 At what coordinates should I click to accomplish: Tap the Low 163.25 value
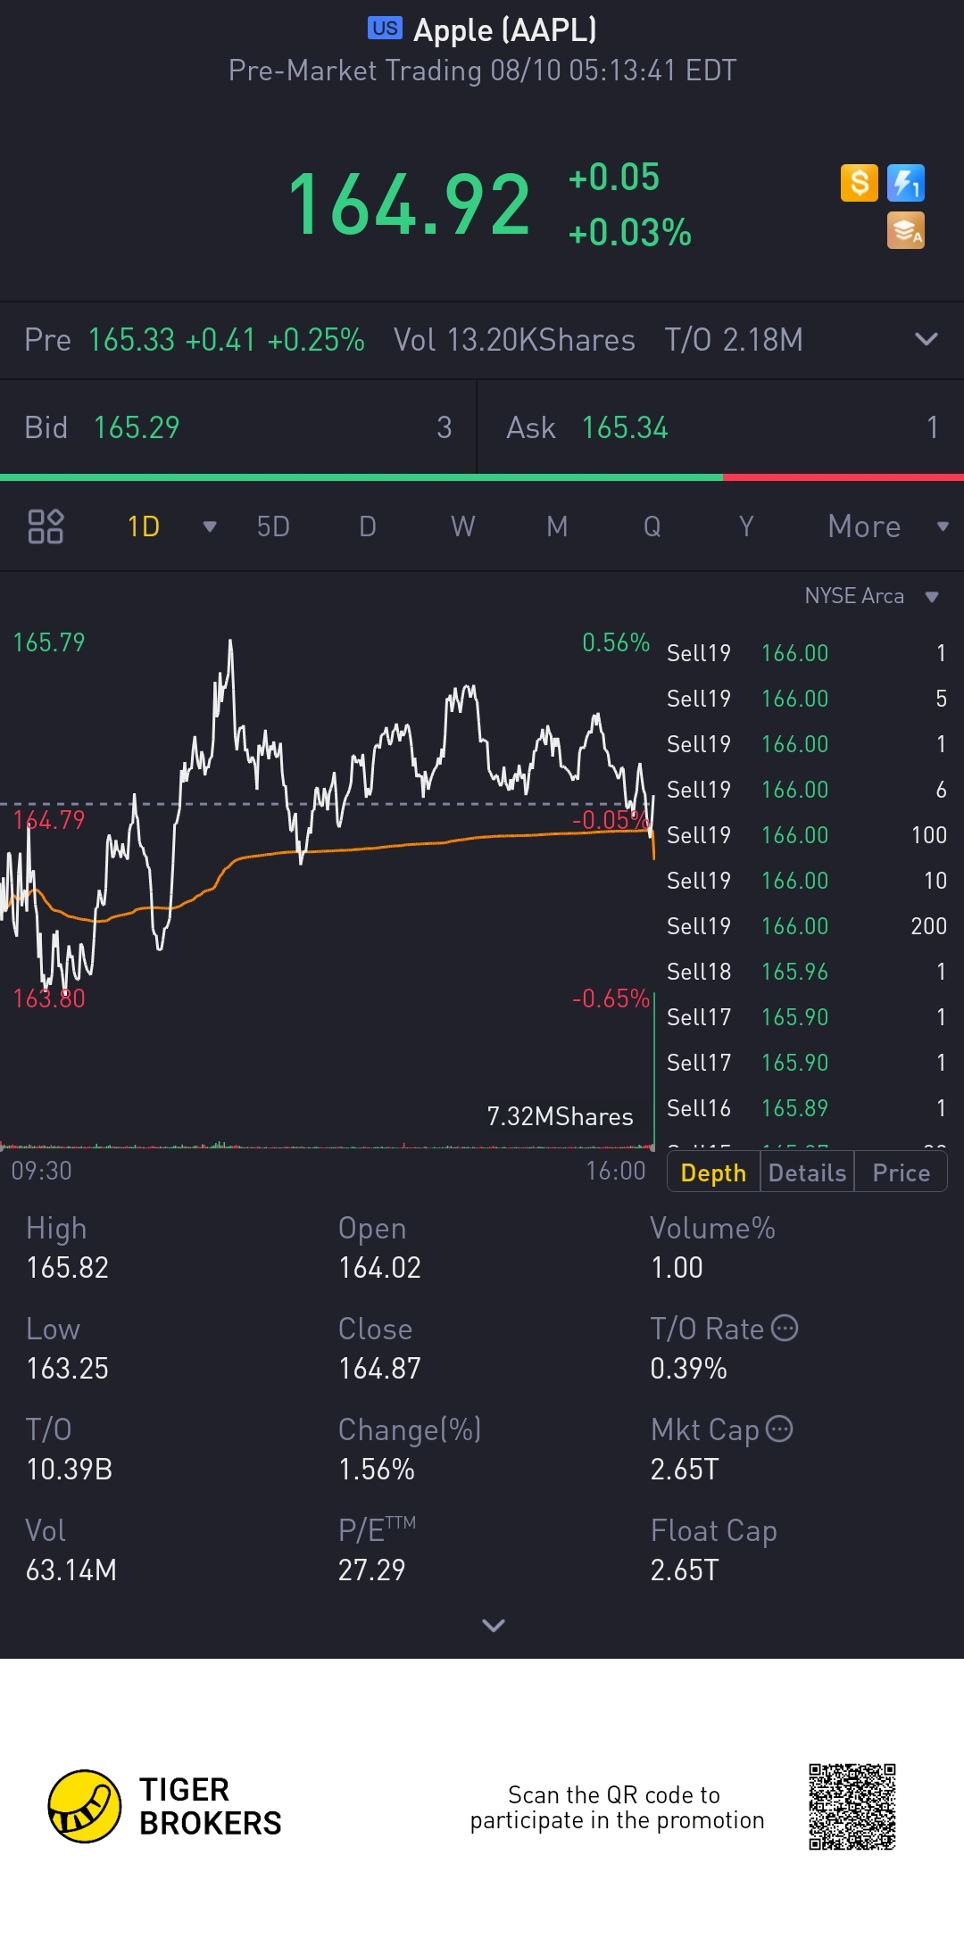coord(68,1368)
